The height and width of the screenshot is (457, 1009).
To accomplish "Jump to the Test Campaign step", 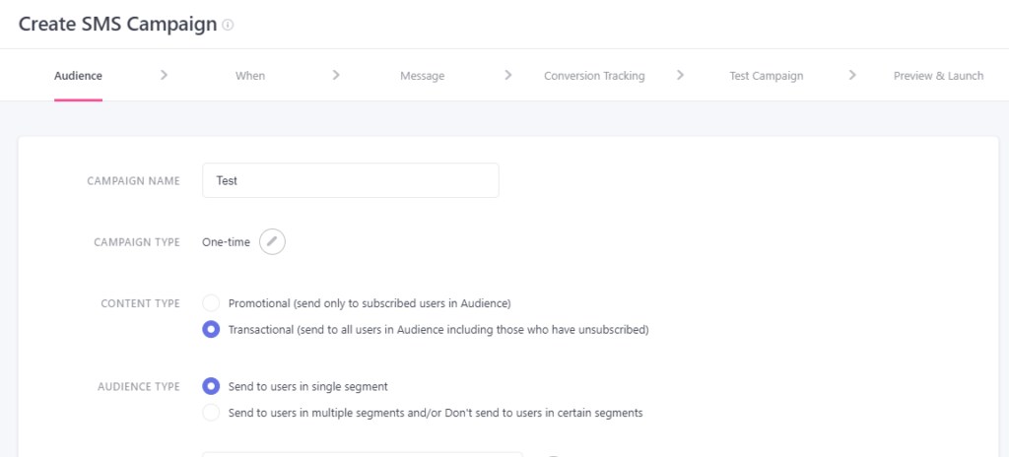I will tap(767, 76).
